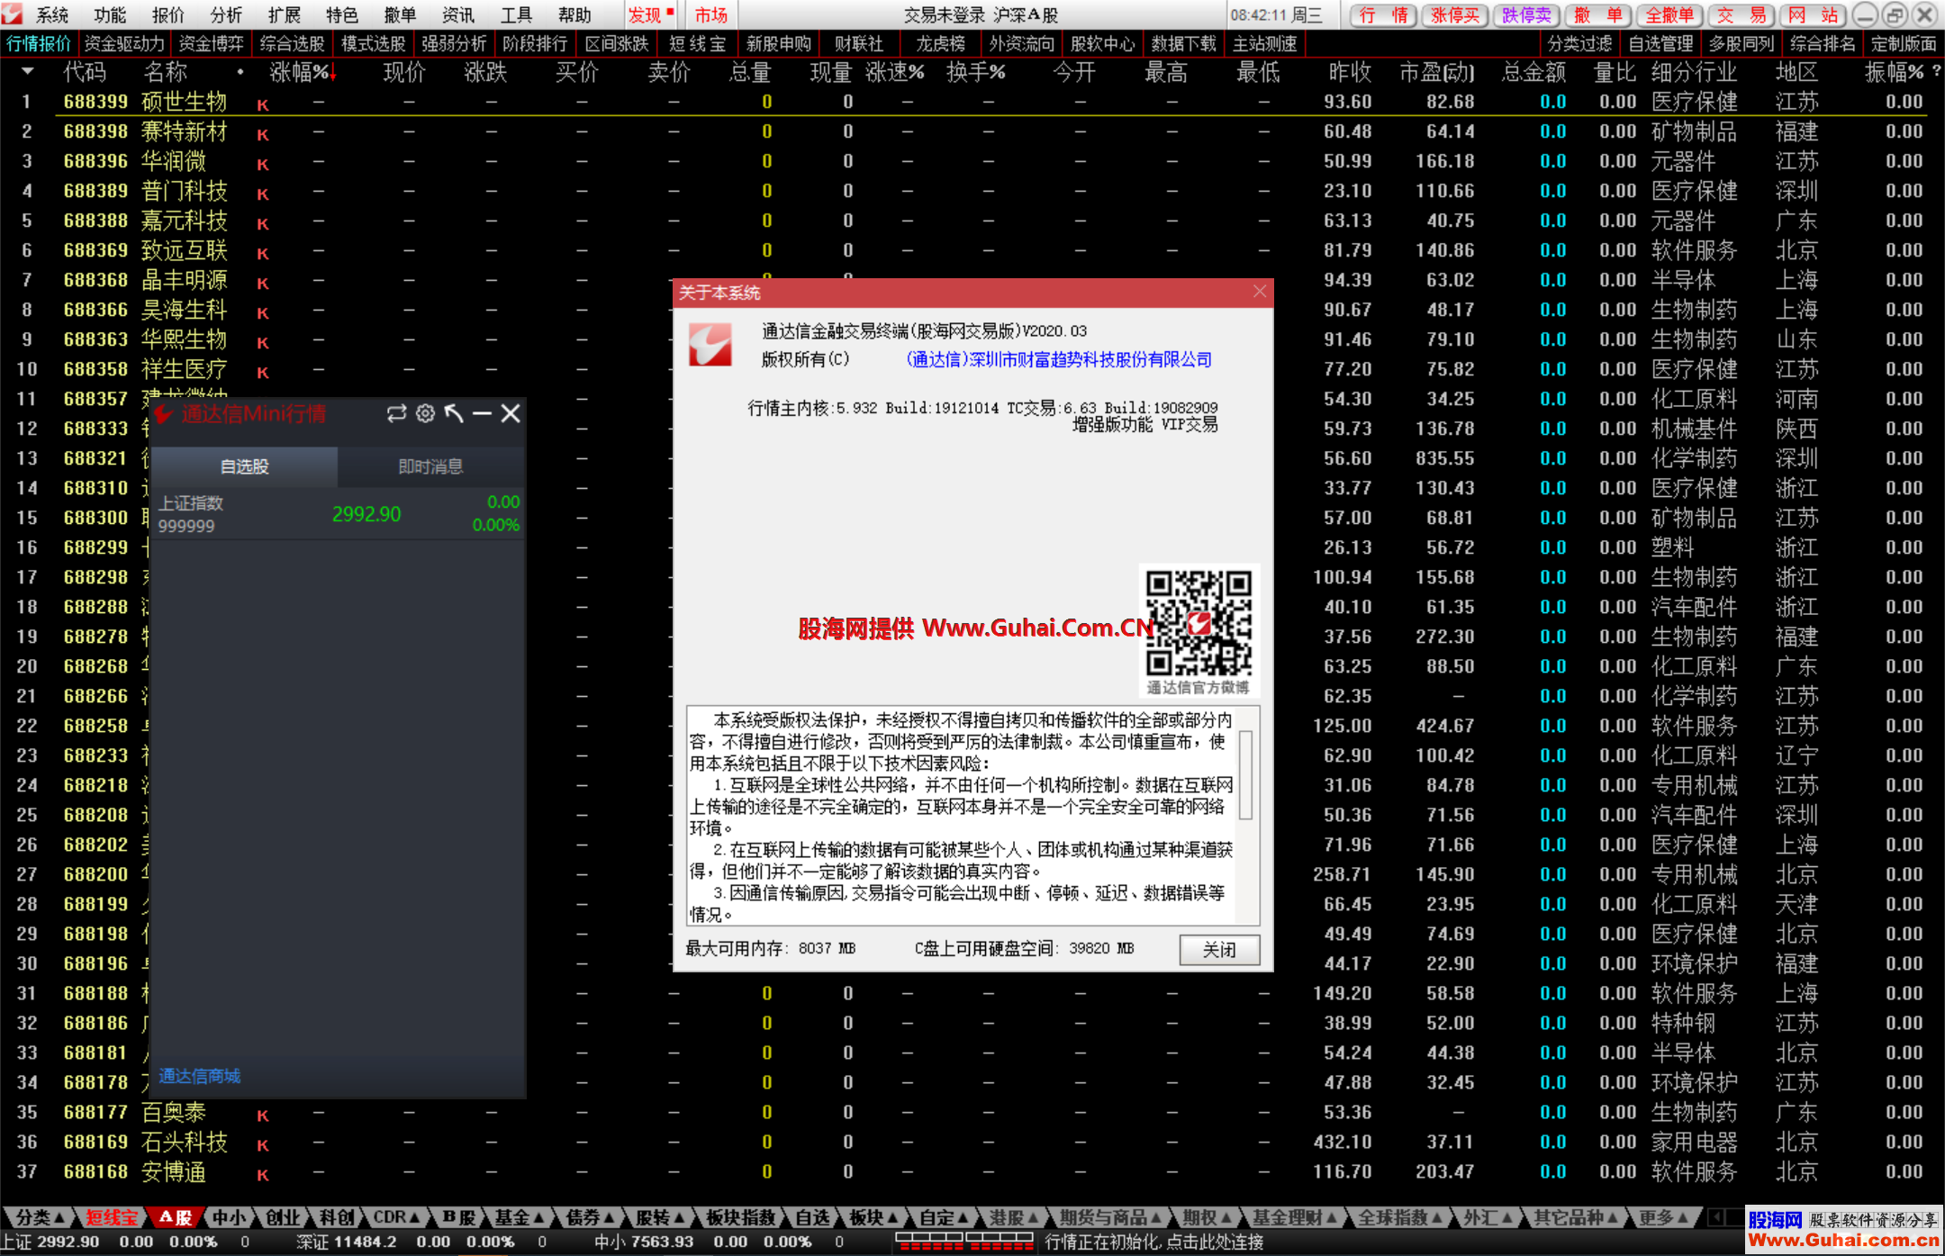Open the 通达信商城 link in Mini panel
Screen dimensions: 1945x1256
click(200, 1076)
